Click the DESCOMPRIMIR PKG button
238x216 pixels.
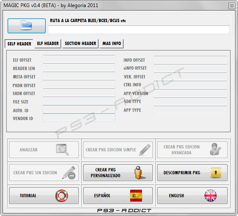click(x=192, y=173)
